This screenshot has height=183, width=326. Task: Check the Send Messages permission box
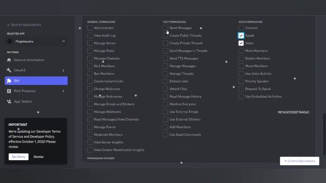(165, 28)
